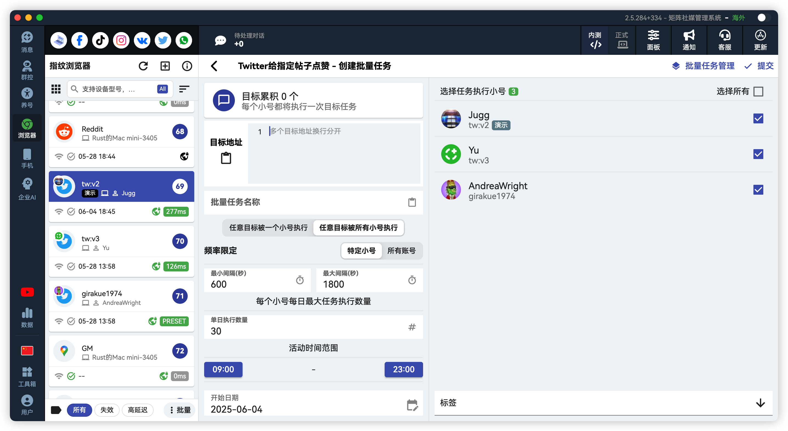Select the TikTok platform icon
The height and width of the screenshot is (431, 788).
click(100, 40)
